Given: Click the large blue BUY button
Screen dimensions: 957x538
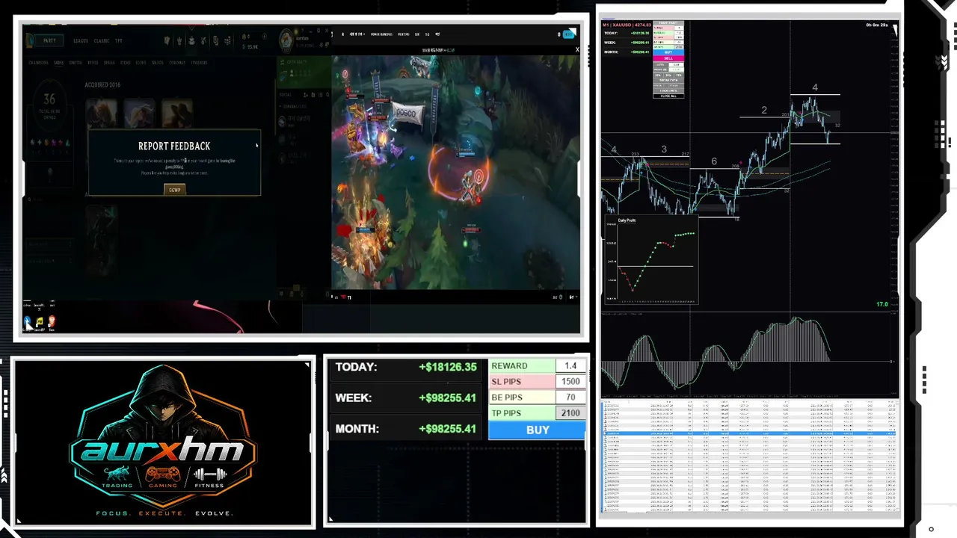Looking at the screenshot, I should [x=538, y=430].
